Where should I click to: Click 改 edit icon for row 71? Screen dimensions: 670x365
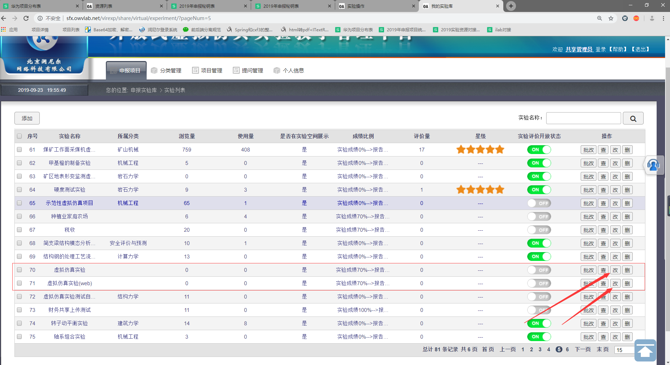click(615, 283)
